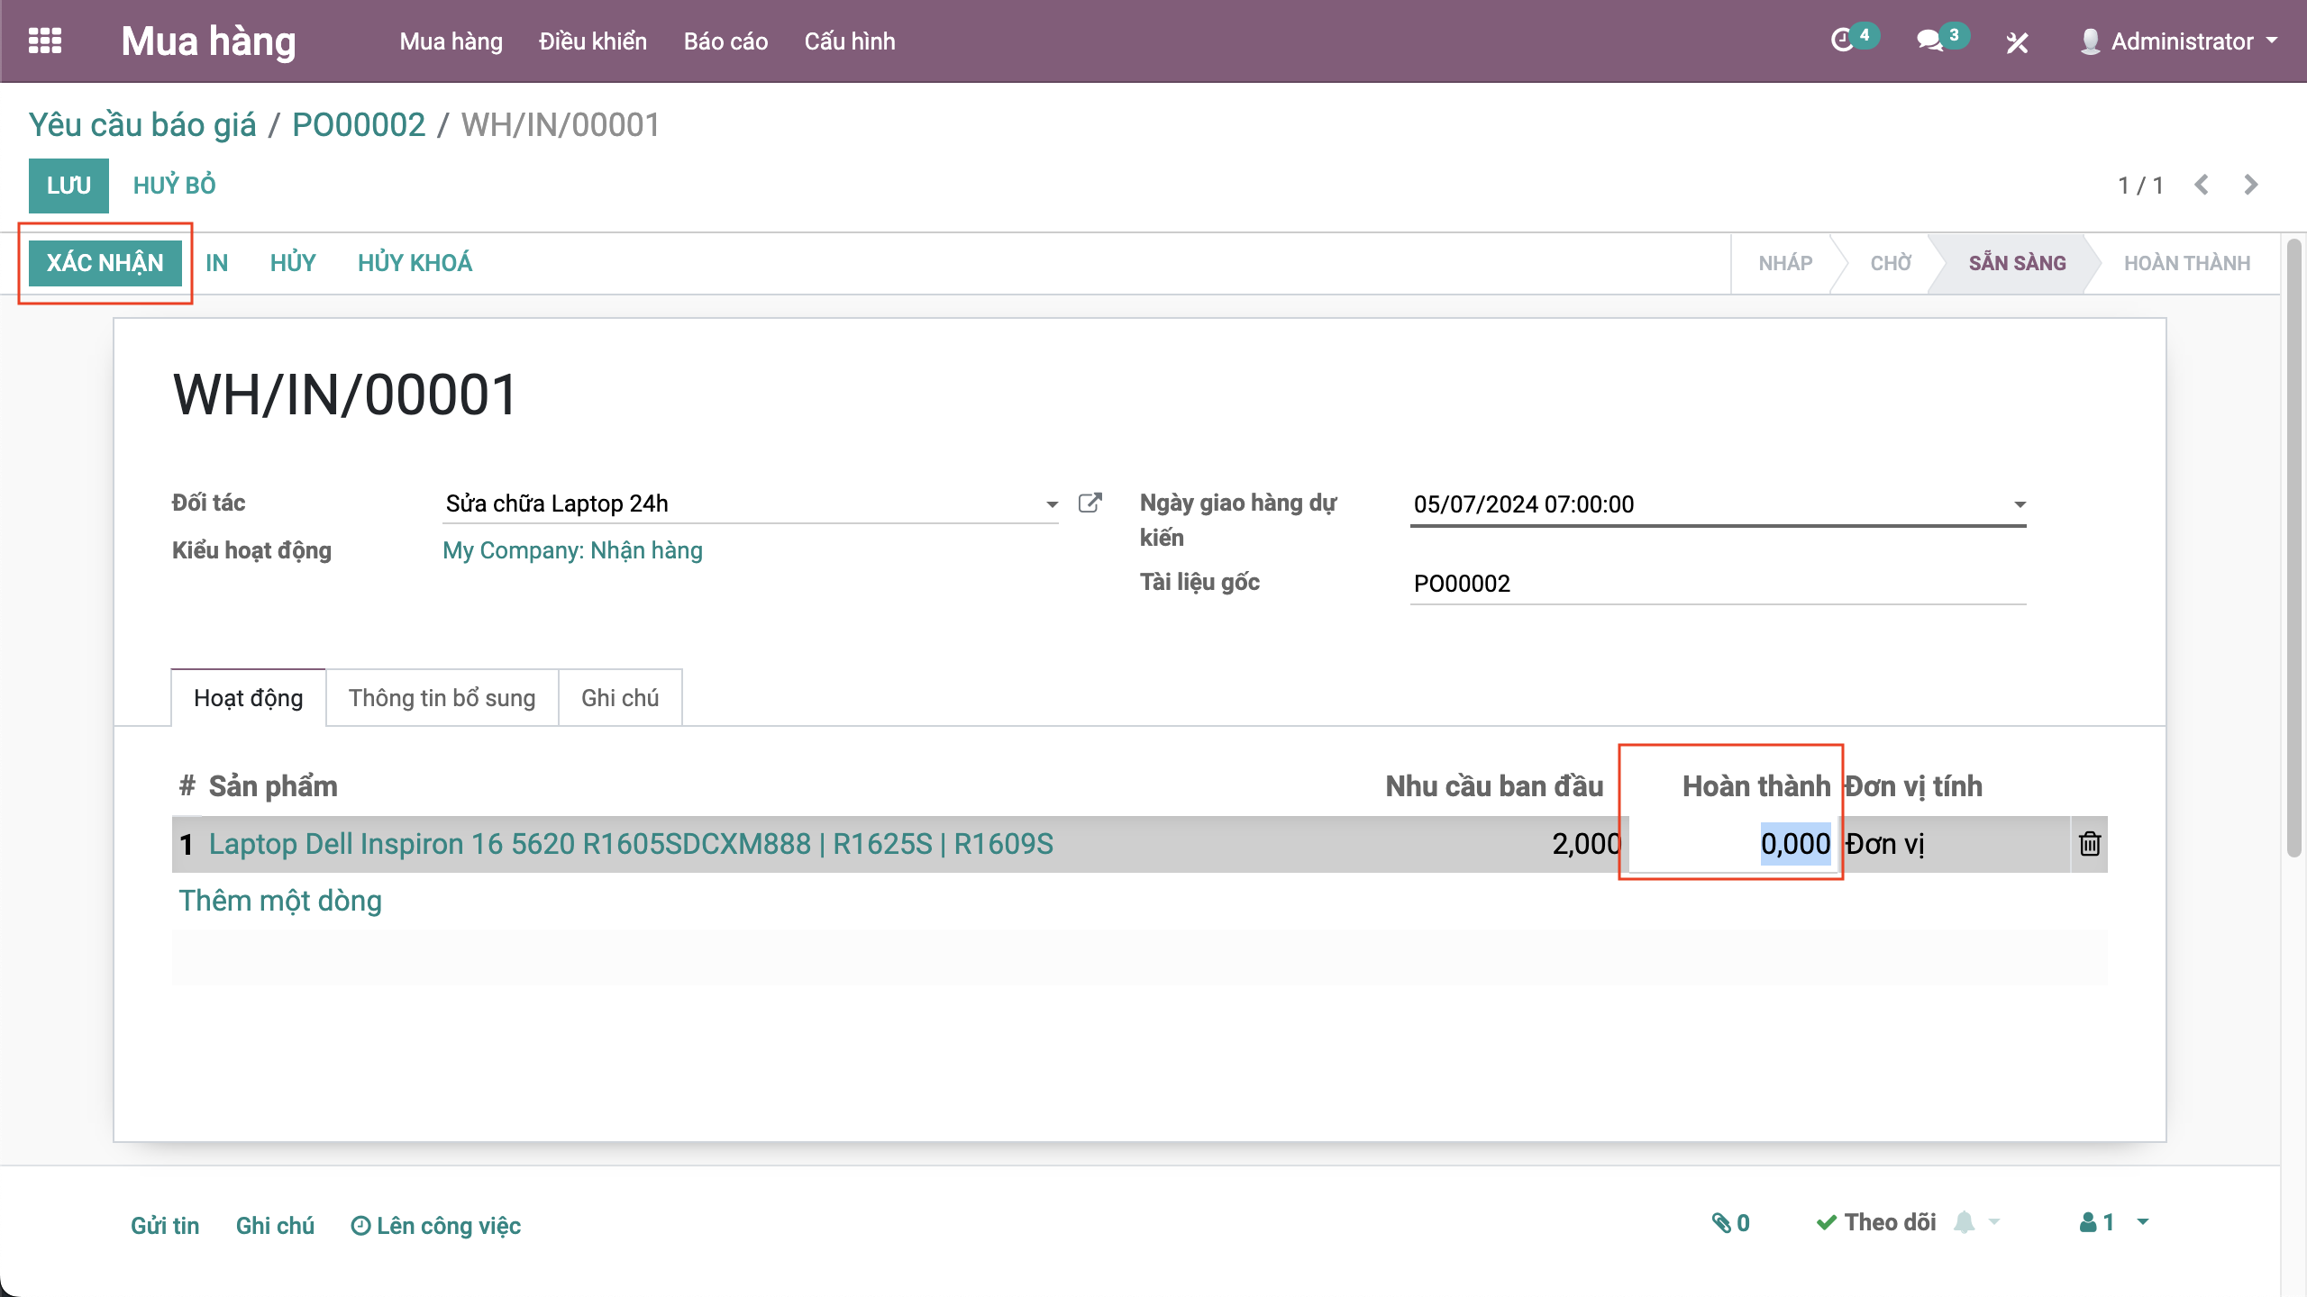Expand the Đối tác partner dropdown

point(1052,504)
